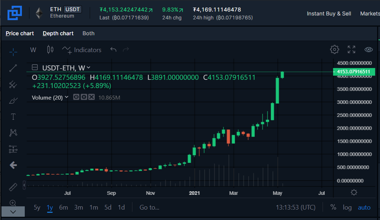Set the 6m time range
This screenshot has width=380, height=220.
pos(64,207)
